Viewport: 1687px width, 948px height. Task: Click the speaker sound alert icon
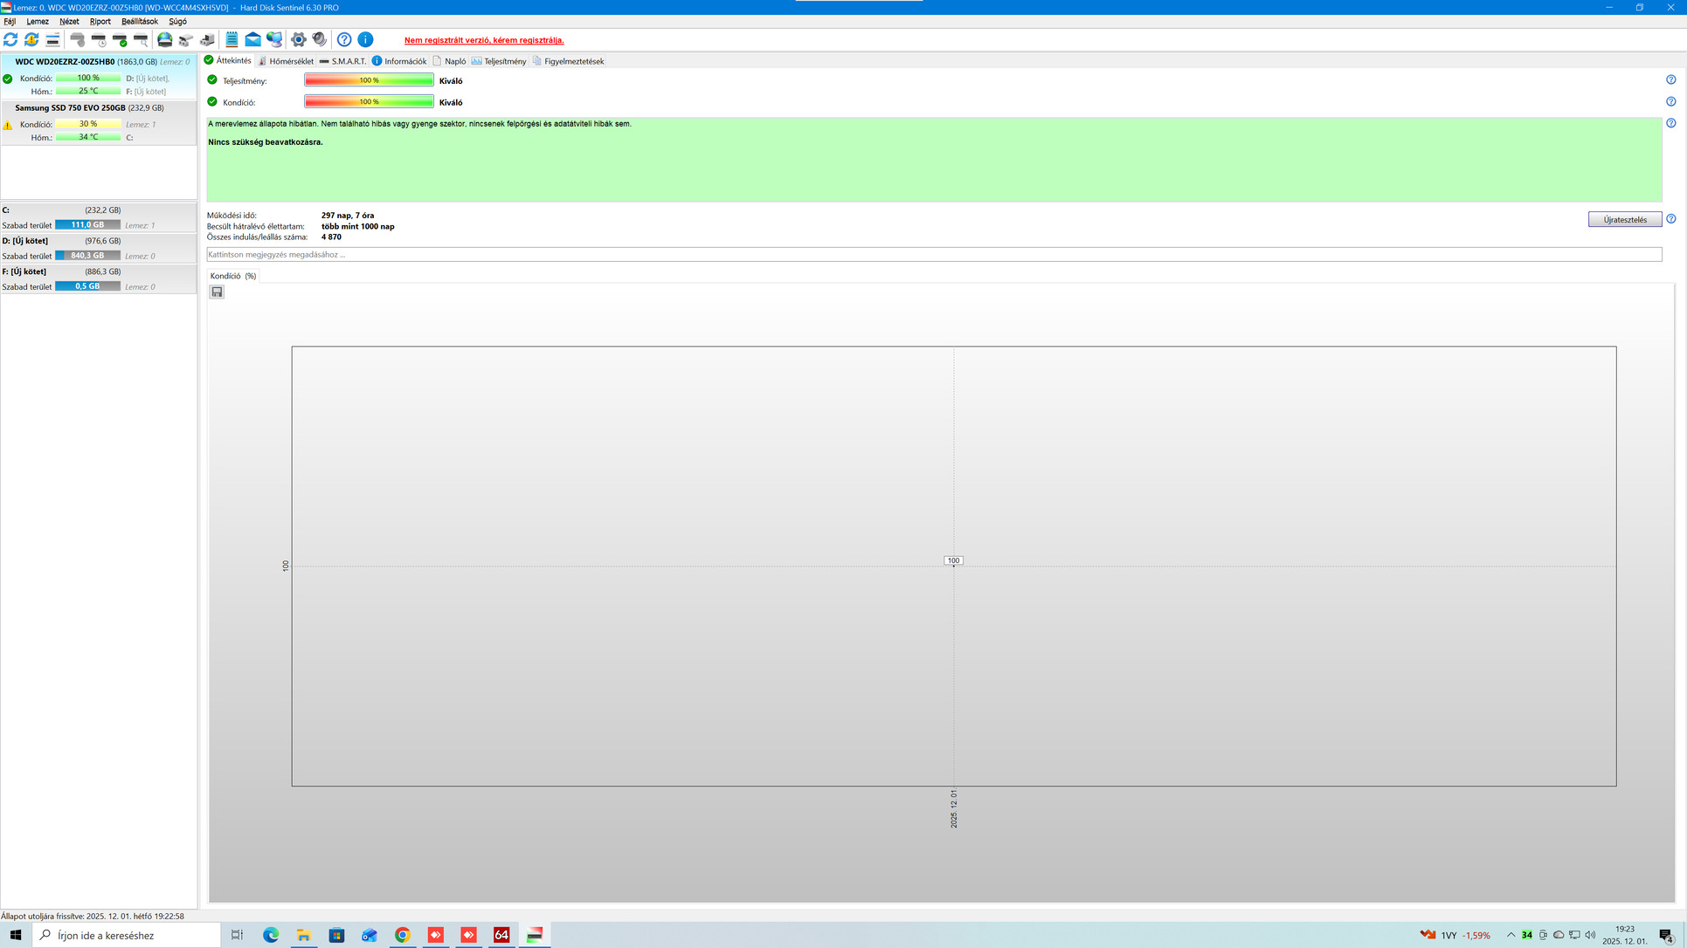tap(320, 39)
